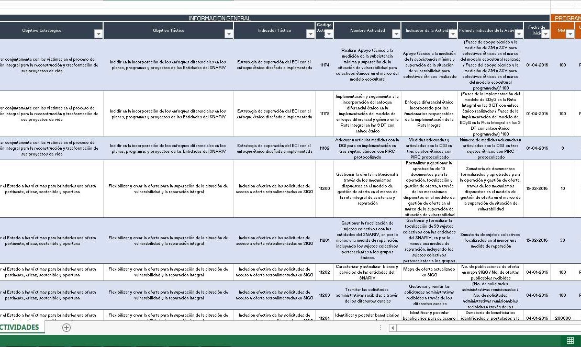Select the Meta value 200000 cell
This screenshot has width=581, height=347.
point(563,316)
